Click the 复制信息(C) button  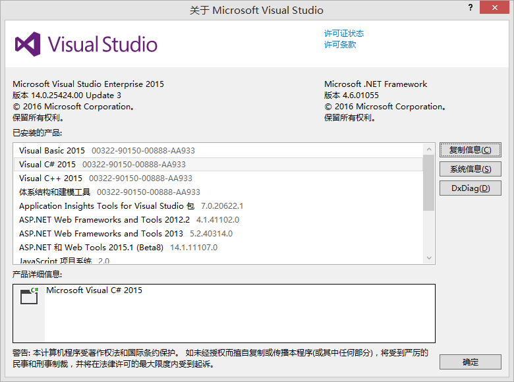coord(470,150)
